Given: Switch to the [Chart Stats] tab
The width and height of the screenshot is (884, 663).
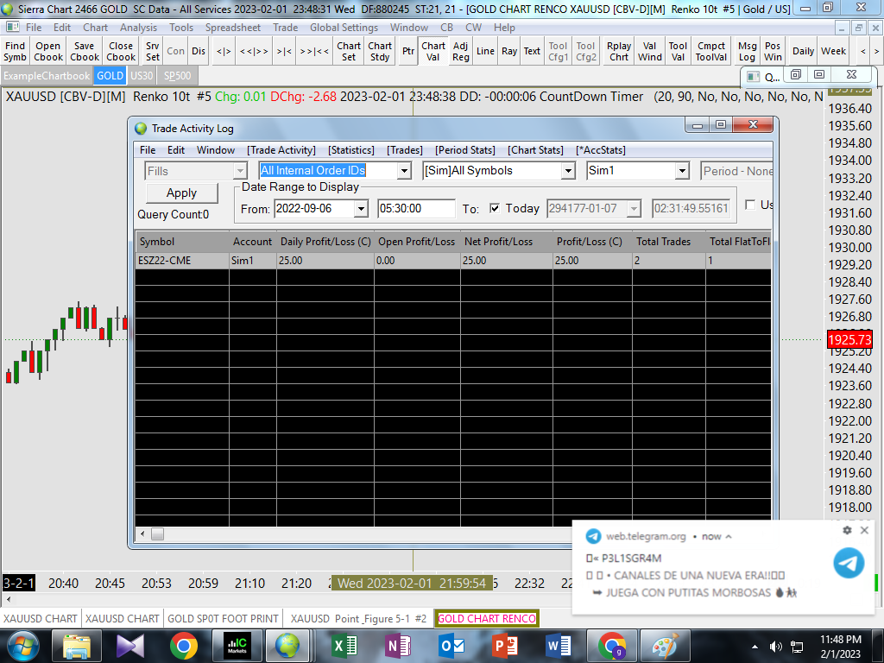Looking at the screenshot, I should 535,150.
